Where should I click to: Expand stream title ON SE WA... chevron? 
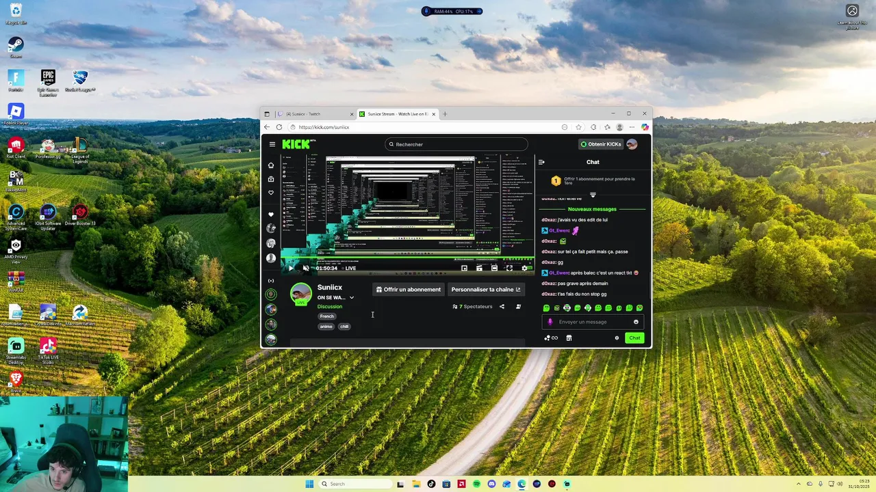click(352, 298)
